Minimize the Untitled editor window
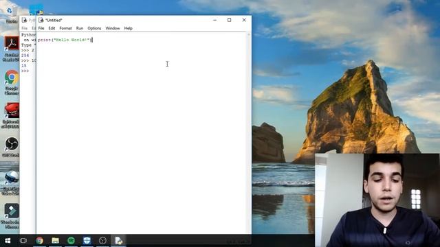 click(x=215, y=20)
